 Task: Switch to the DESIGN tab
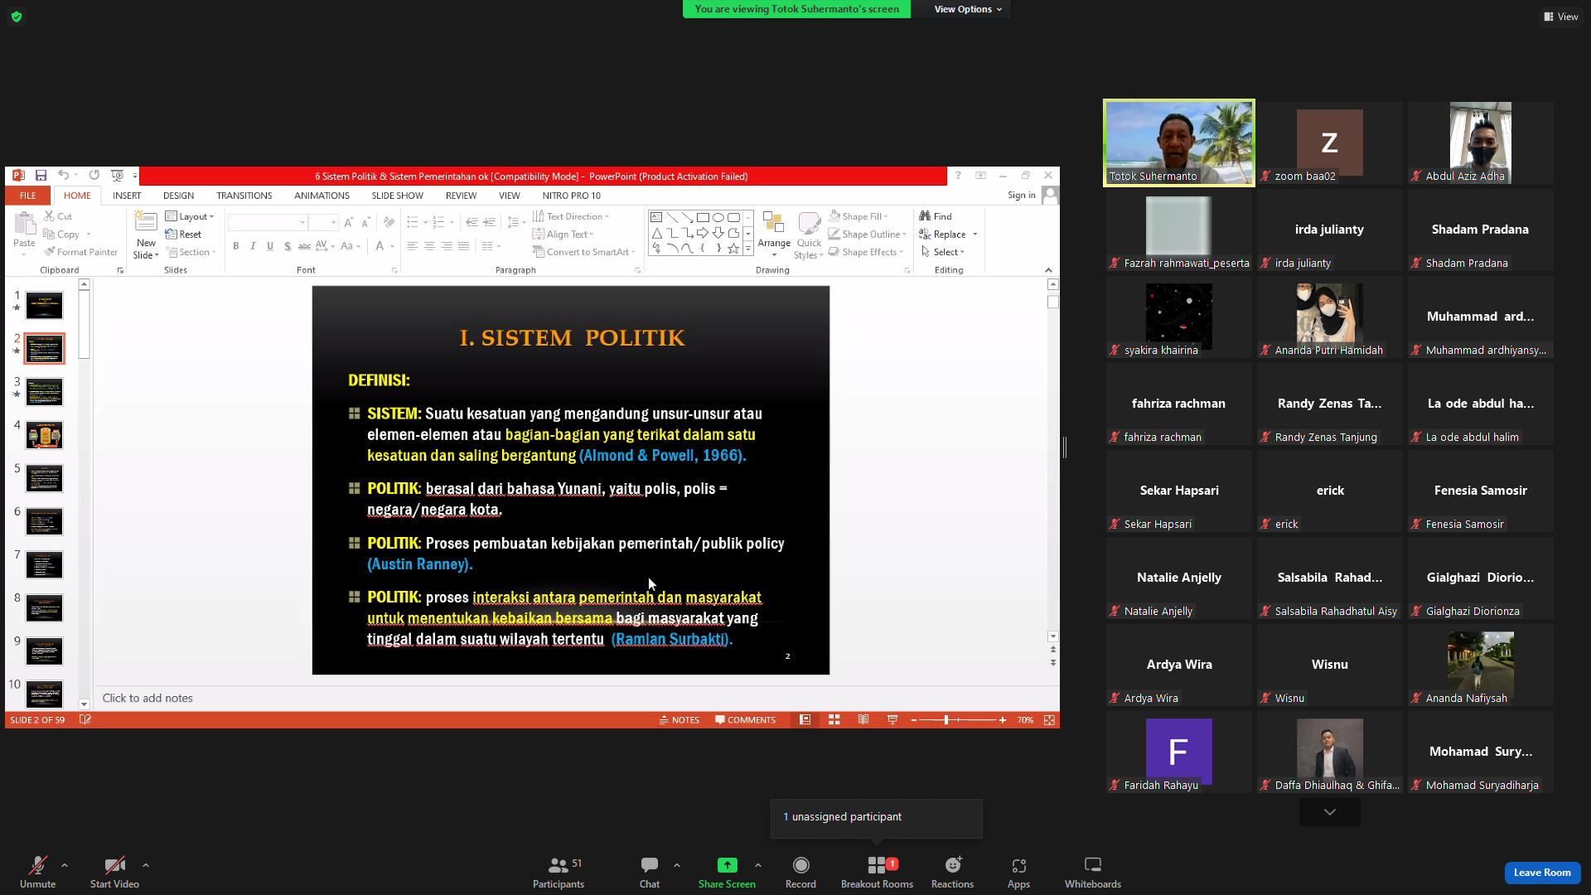[178, 196]
